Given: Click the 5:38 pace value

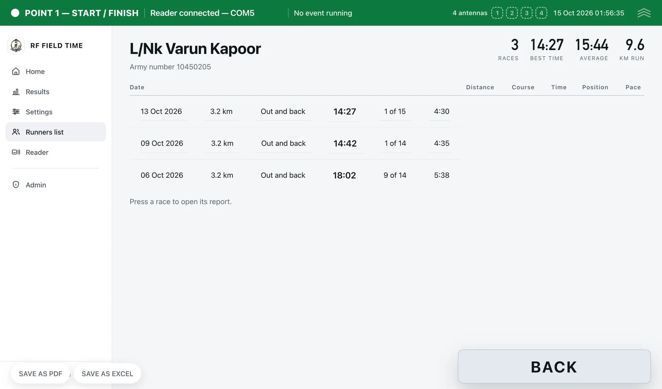Looking at the screenshot, I should (441, 175).
